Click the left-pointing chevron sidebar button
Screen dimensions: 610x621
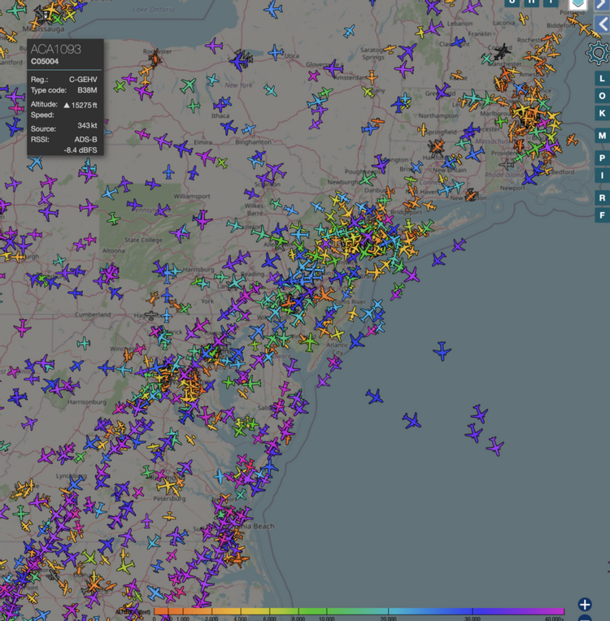tap(603, 24)
